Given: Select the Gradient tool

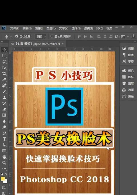Looking at the screenshot, I should tap(4, 115).
